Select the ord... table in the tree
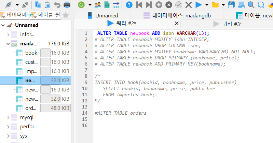The image size is (273, 143). pos(31,108)
